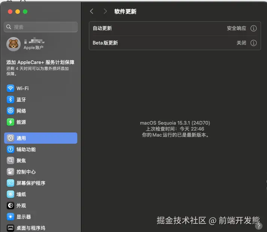This screenshot has height=232, width=267.
Task: Click 添加 AppleCare+ 服务计划保障 heading
Action: pos(40,62)
